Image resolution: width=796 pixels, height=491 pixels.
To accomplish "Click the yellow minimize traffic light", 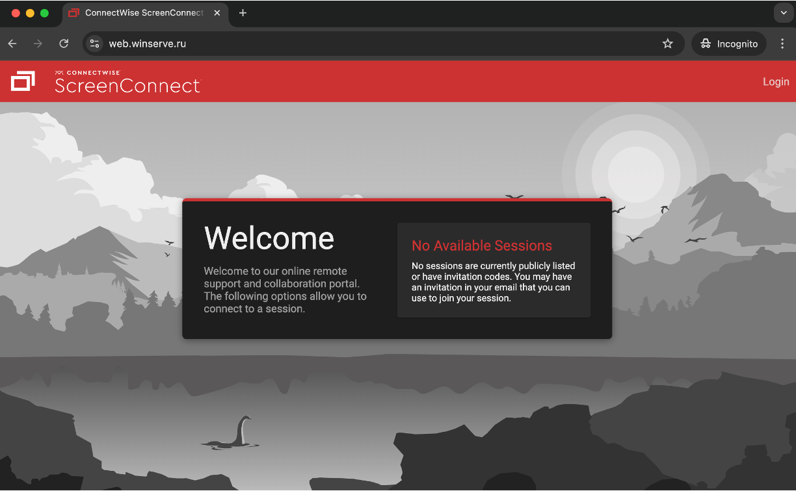I will [29, 12].
